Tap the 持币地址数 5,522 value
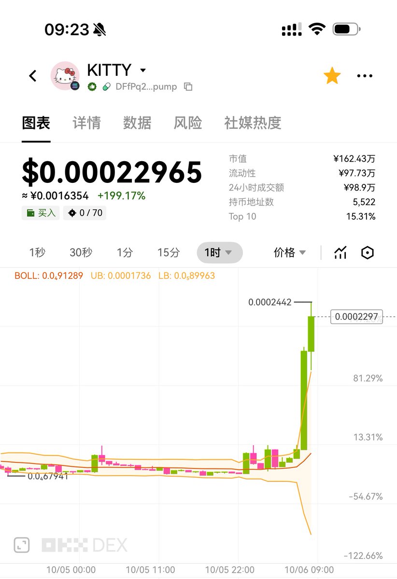Image resolution: width=397 pixels, height=579 pixels. click(x=364, y=202)
